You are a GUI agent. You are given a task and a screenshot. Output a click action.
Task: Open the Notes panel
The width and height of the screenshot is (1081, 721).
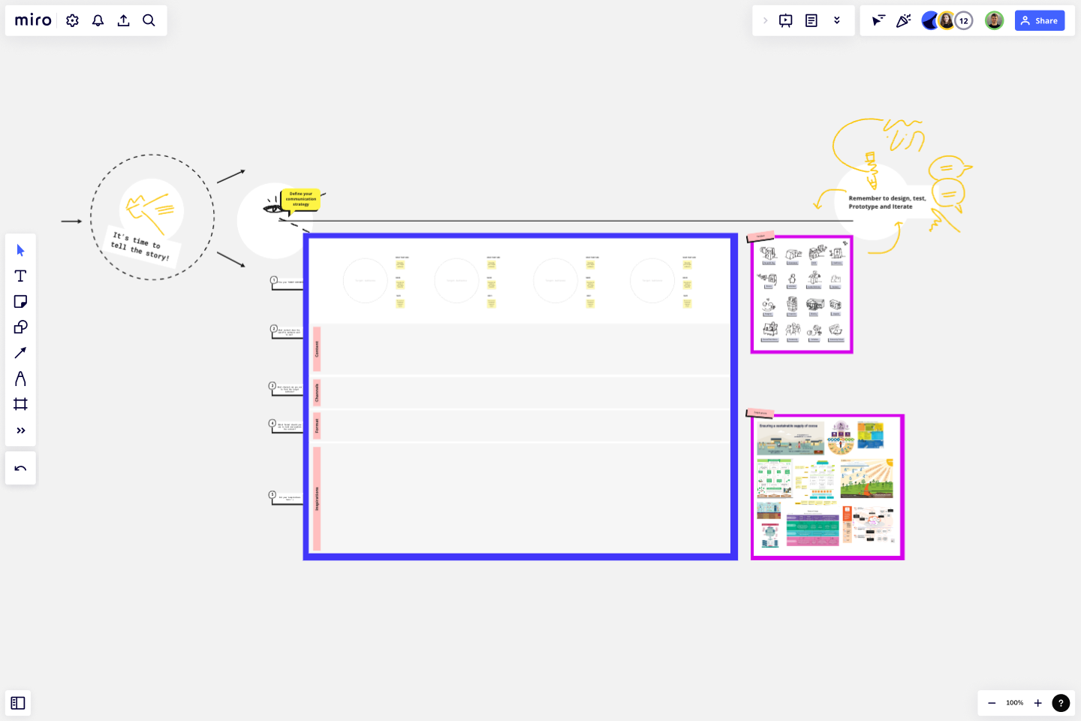812,20
